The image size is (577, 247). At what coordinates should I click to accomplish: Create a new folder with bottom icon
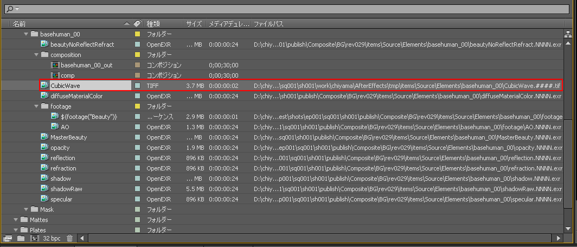pos(21,238)
